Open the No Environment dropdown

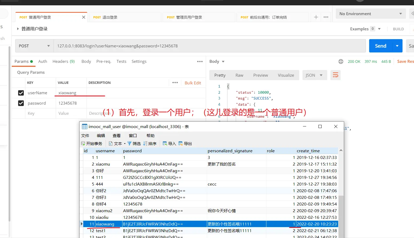pos(370,14)
